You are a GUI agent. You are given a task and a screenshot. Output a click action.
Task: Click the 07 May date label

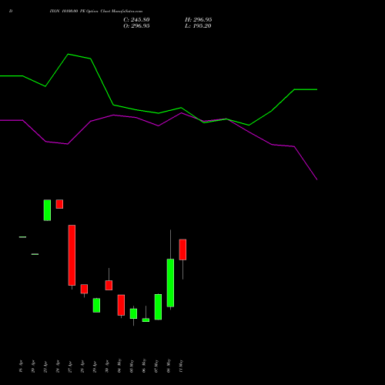(x=156, y=366)
